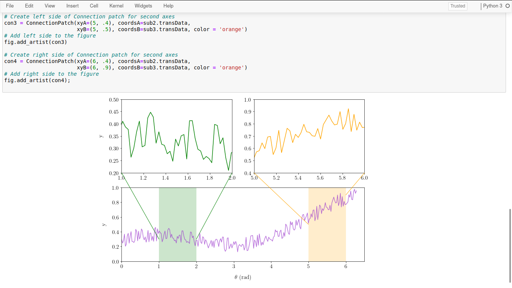Image resolution: width=512 pixels, height=288 pixels.
Task: Expand the Insert menu dropdown
Action: tap(72, 6)
